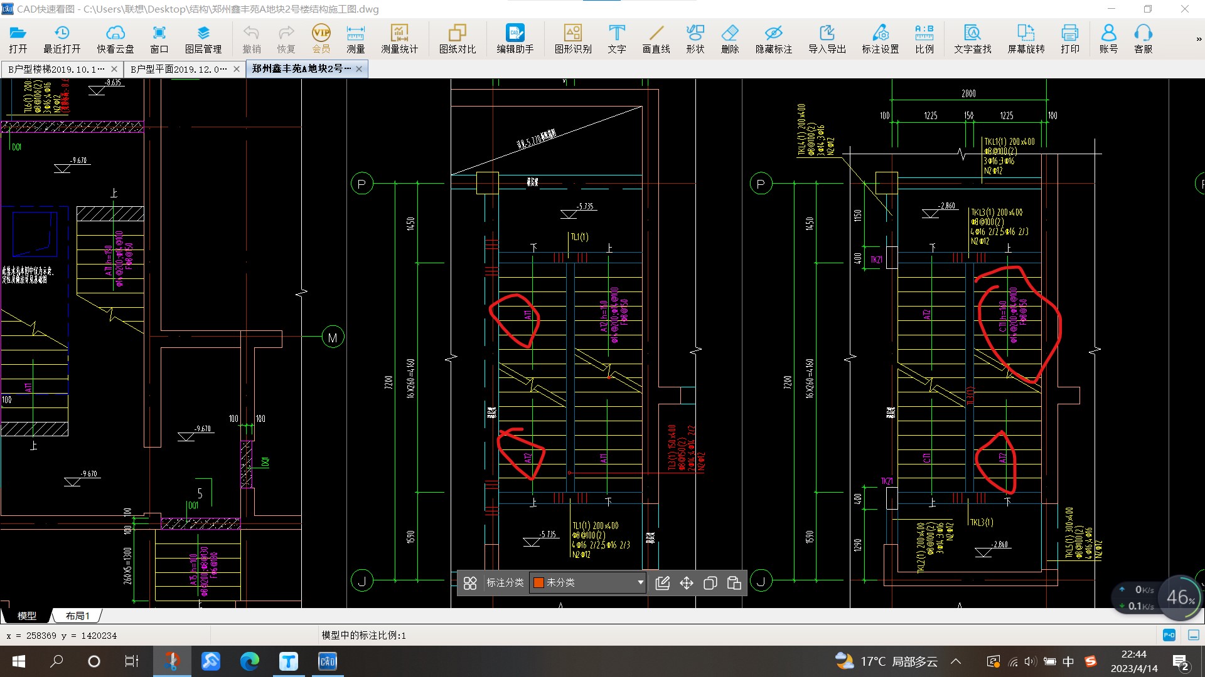Open Microsoft Edge from the taskbar
This screenshot has width=1205, height=677.
point(250,661)
